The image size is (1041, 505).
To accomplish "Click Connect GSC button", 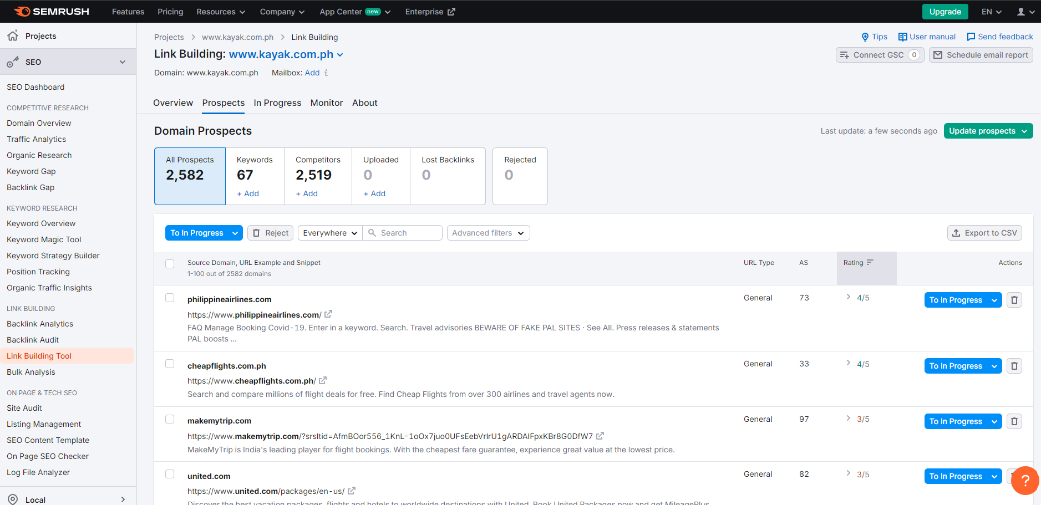I will [x=880, y=55].
